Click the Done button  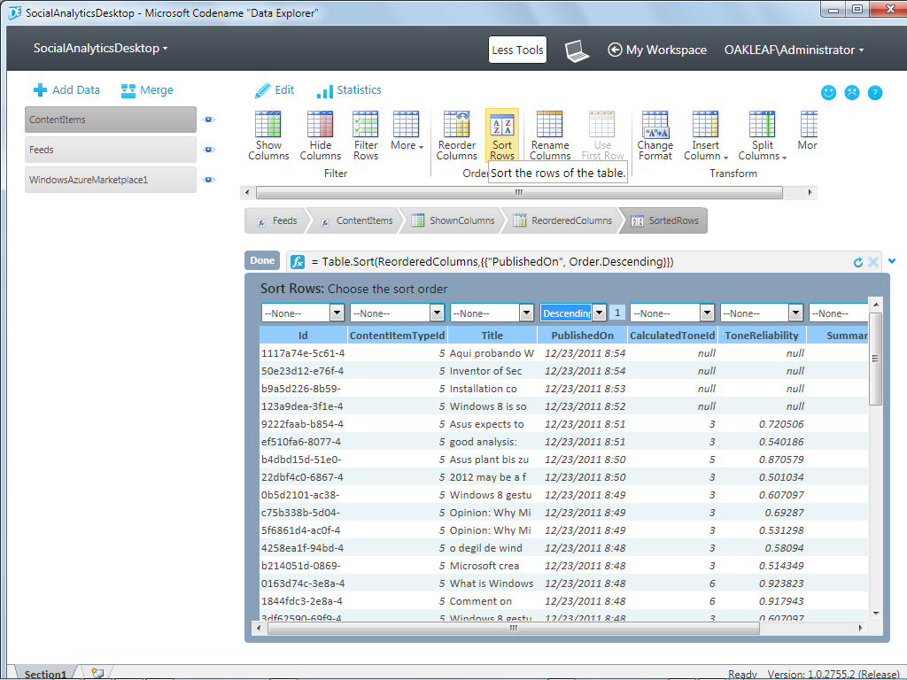coord(262,261)
